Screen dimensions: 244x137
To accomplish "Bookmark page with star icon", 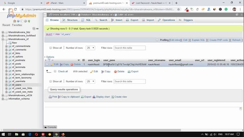I will coord(178,9).
